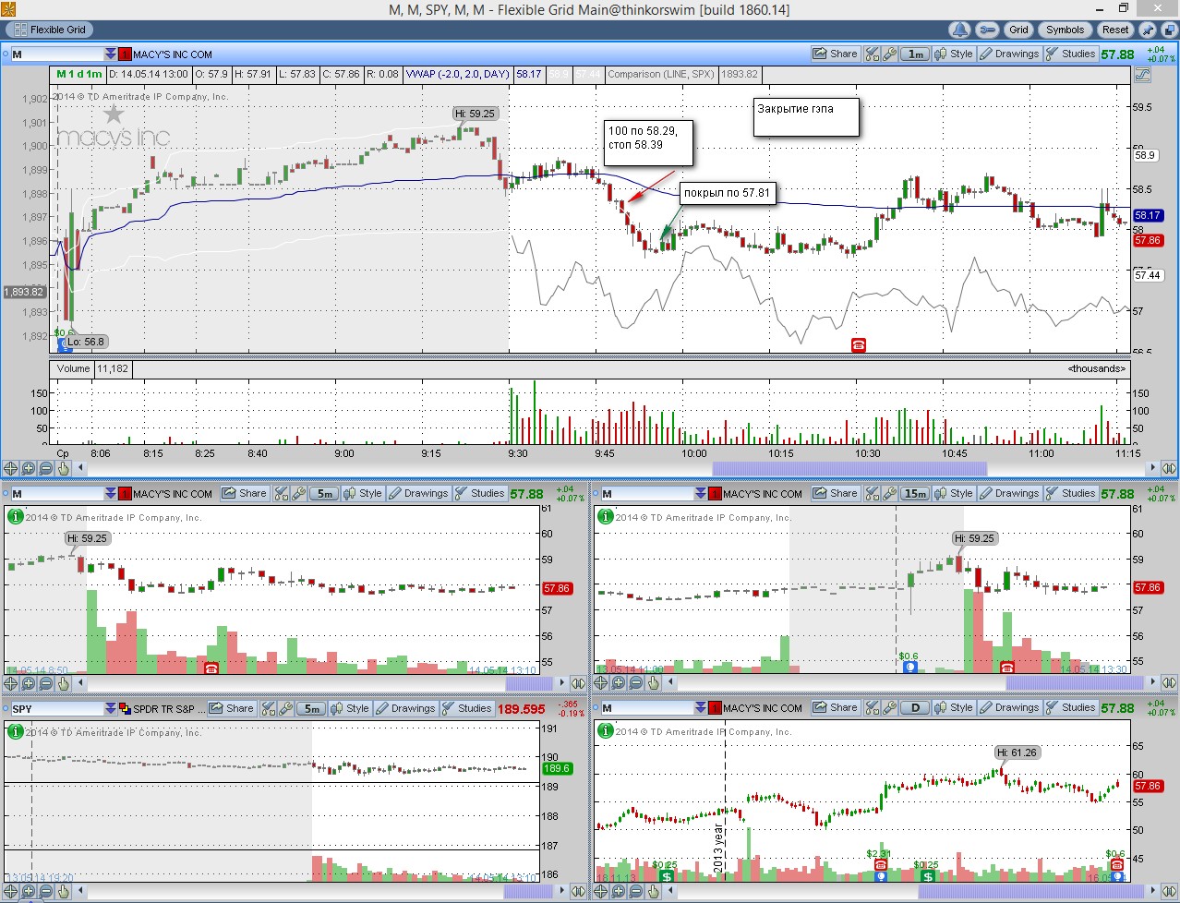Open wrench settings in SPY panel
1180x903 pixels.
[x=285, y=708]
